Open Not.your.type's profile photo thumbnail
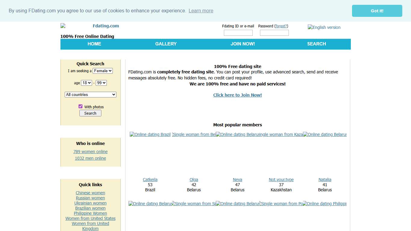 click(281, 134)
